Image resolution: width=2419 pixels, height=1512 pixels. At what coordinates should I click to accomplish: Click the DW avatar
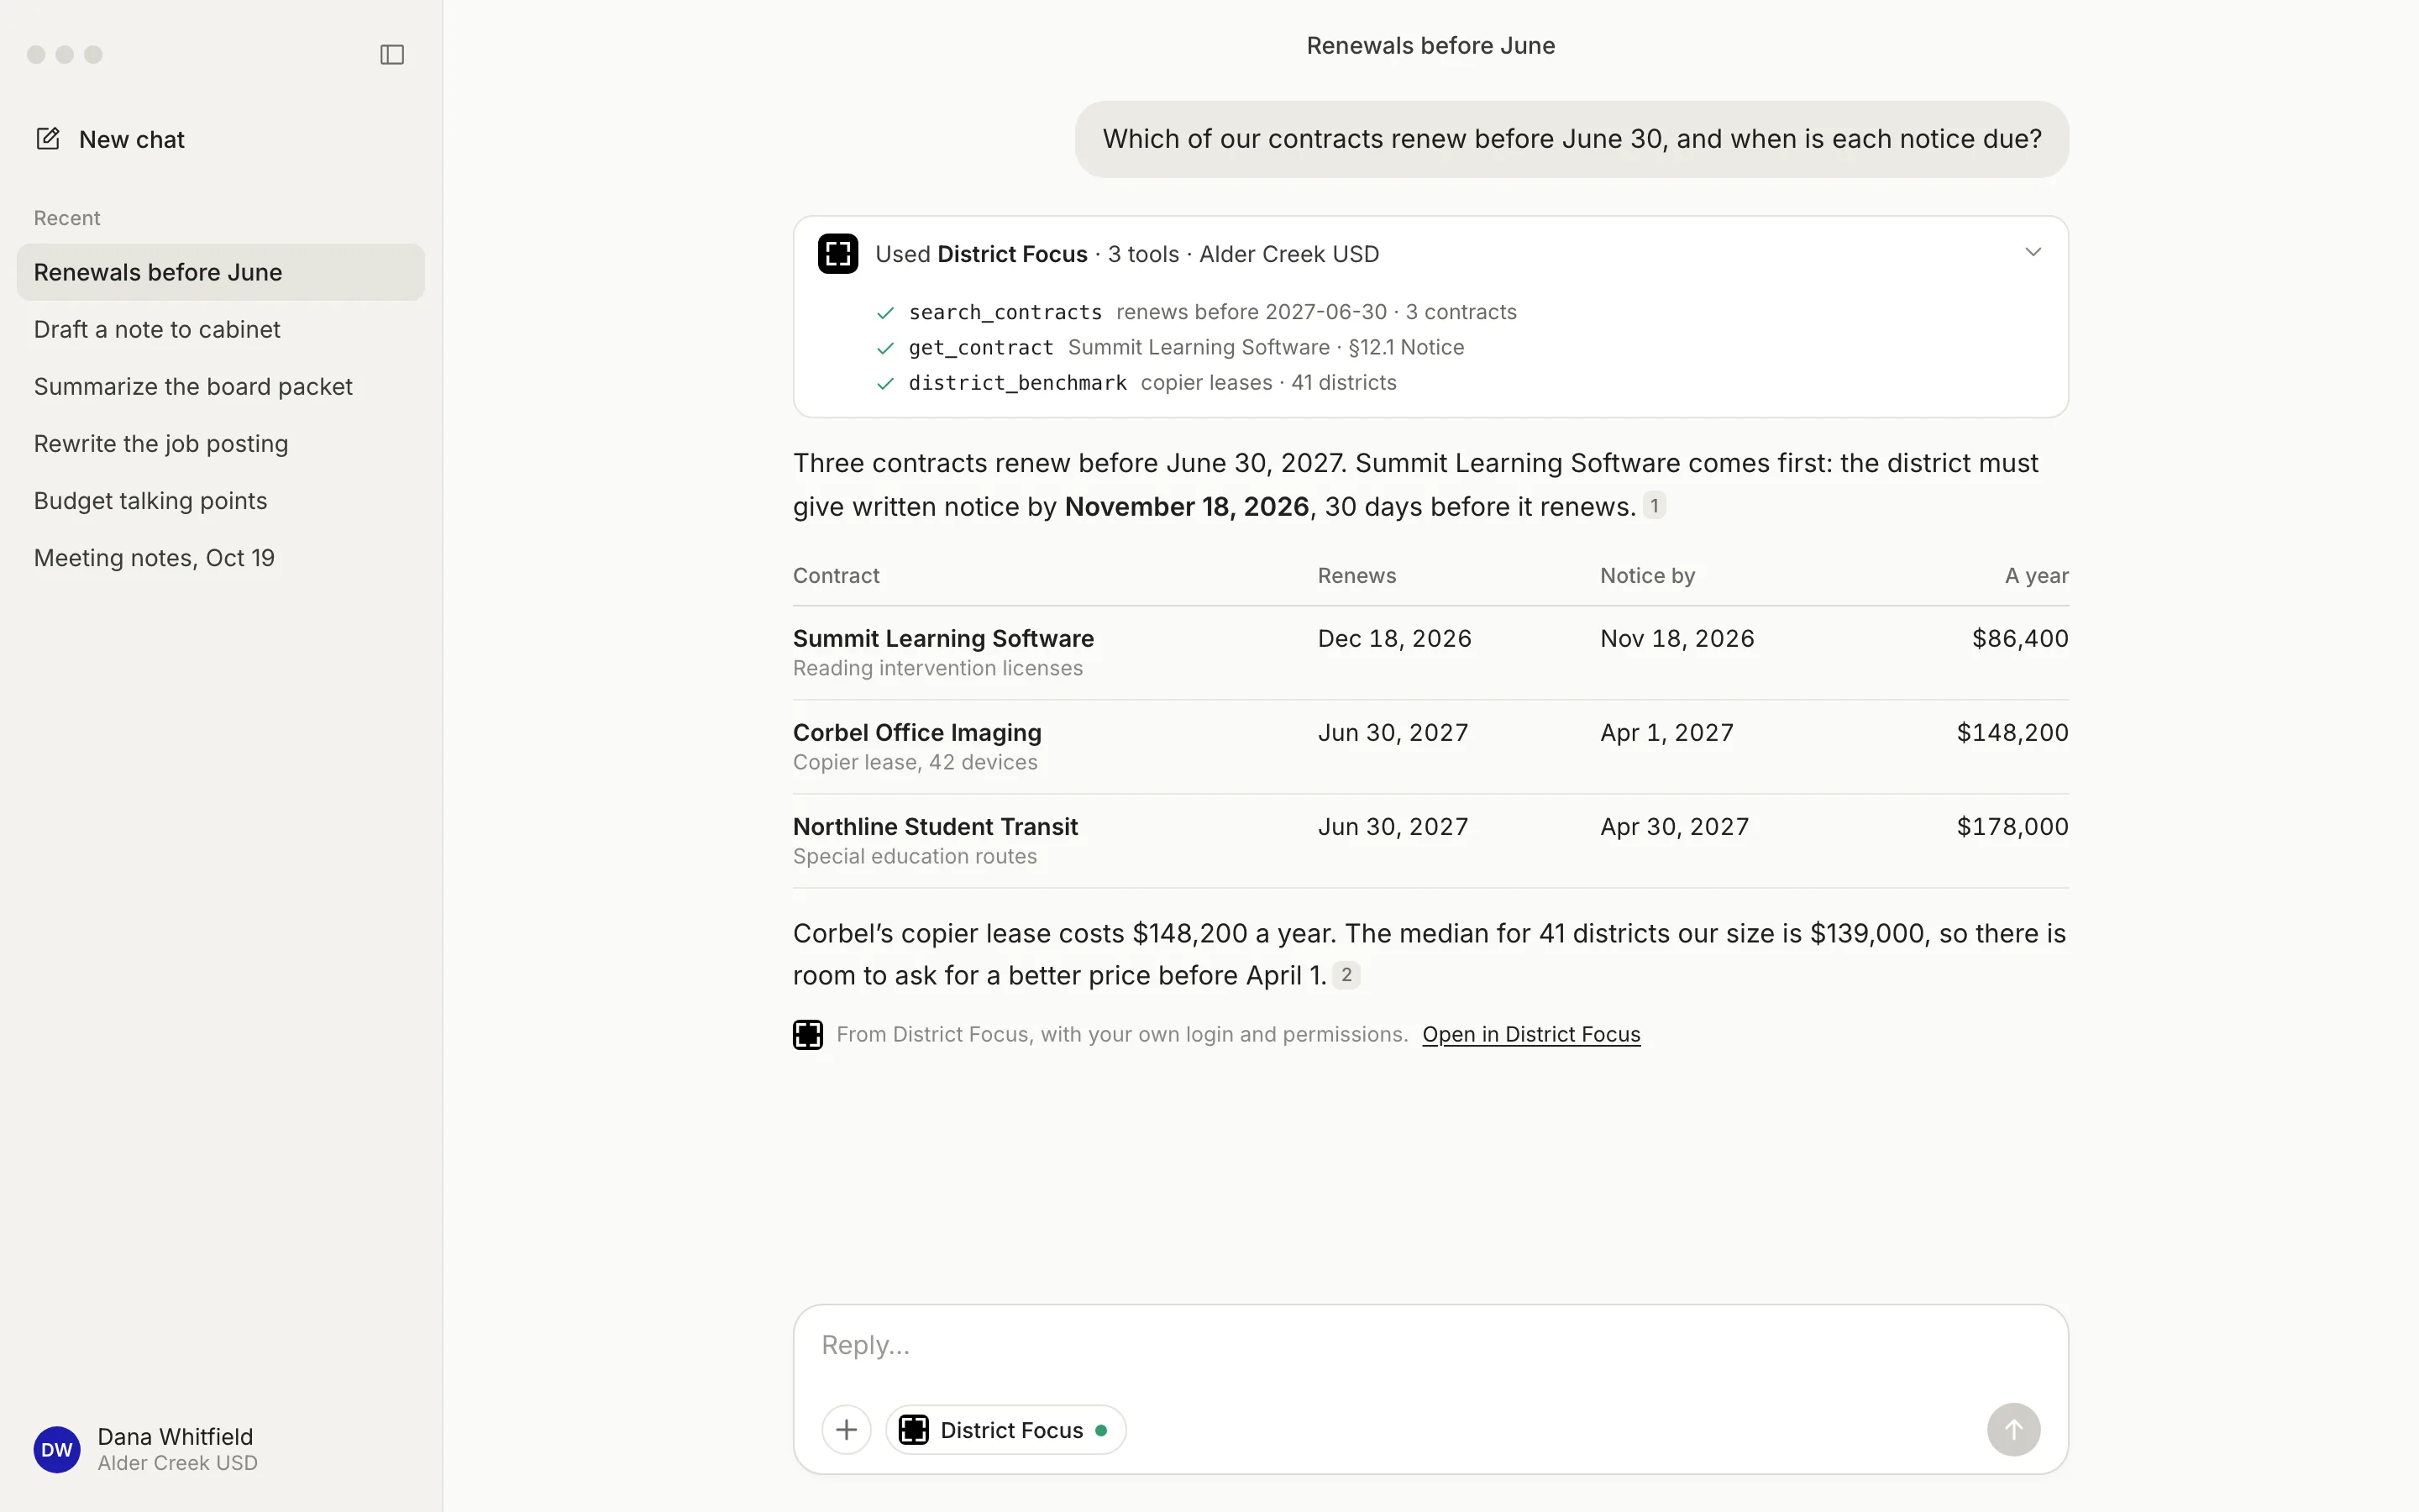click(x=57, y=1450)
